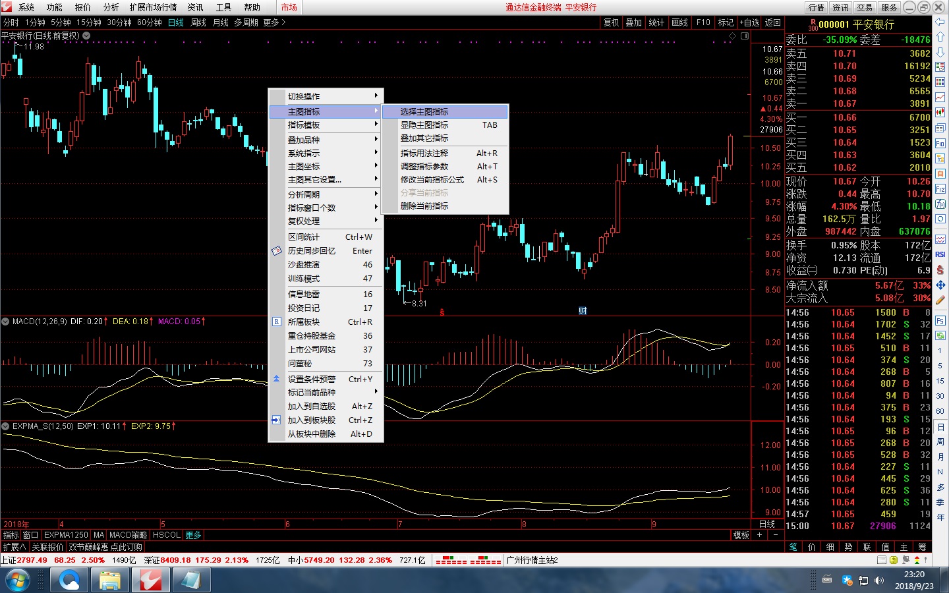The image size is (949, 593).
Task: Open the line chart icon in right sidebar
Action: coord(940,98)
